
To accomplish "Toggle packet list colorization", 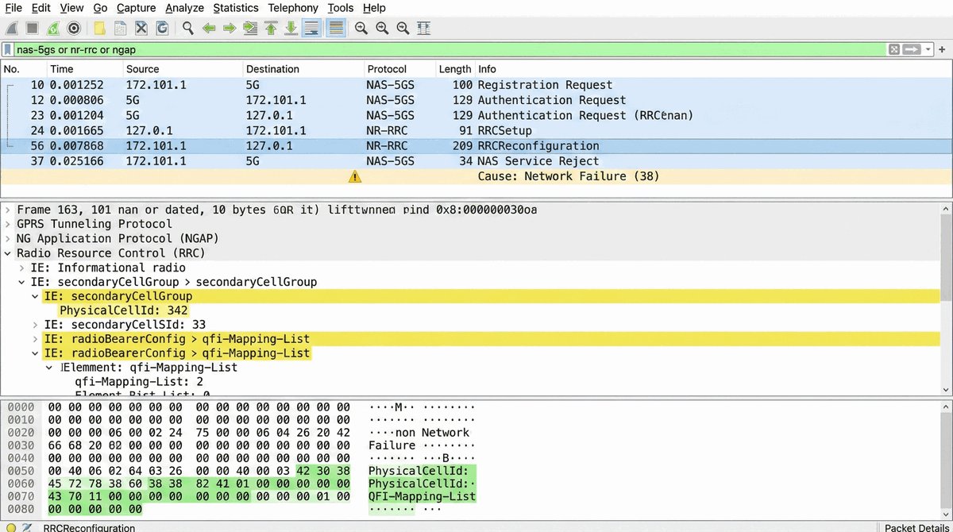I will click(x=336, y=28).
